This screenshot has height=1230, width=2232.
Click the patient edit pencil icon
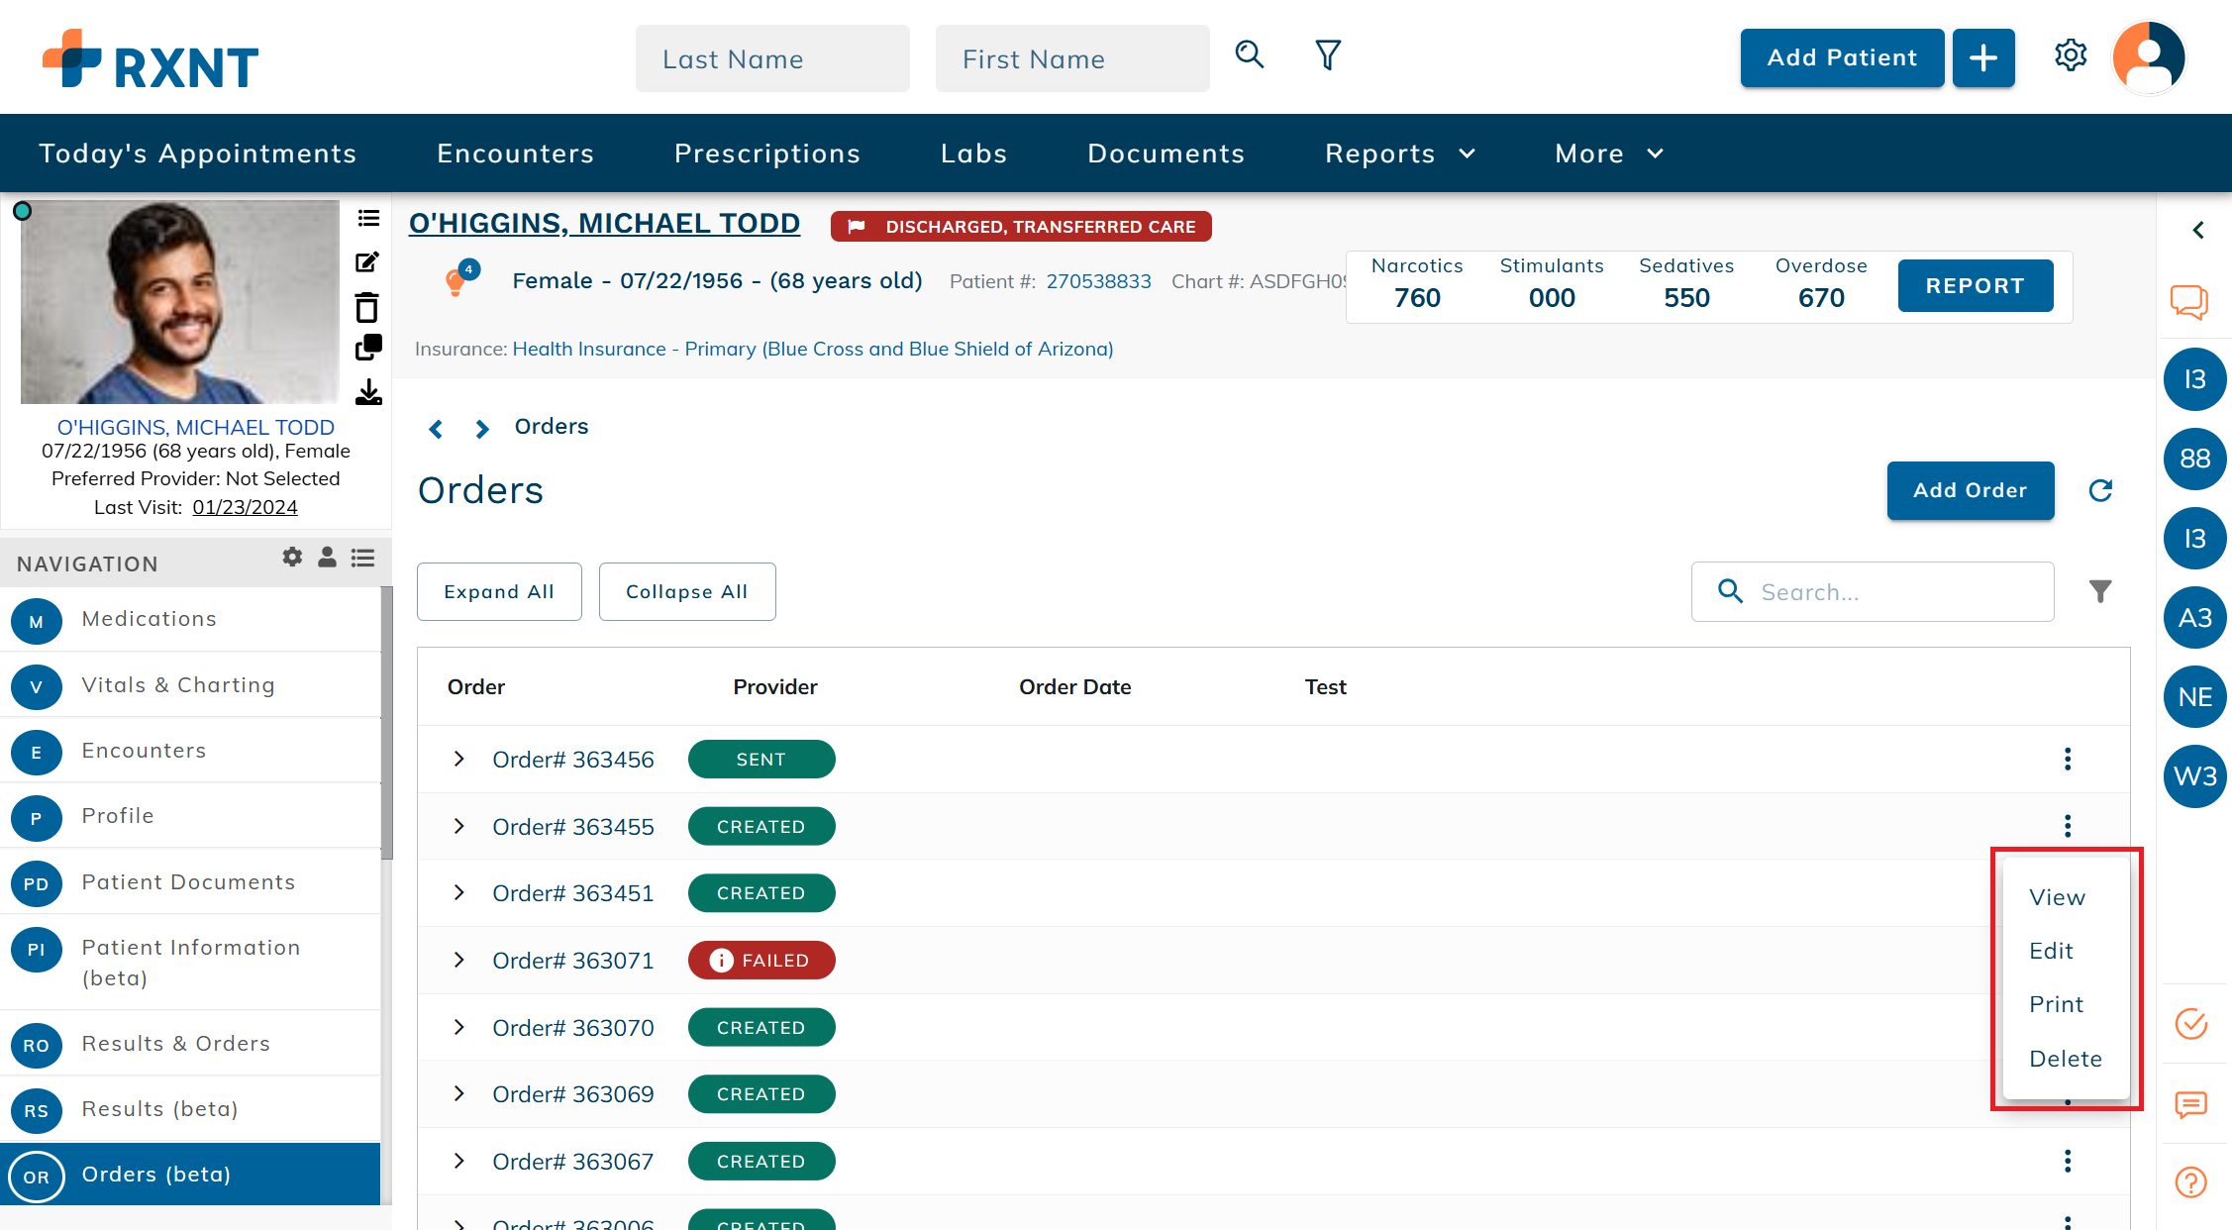pos(367,262)
